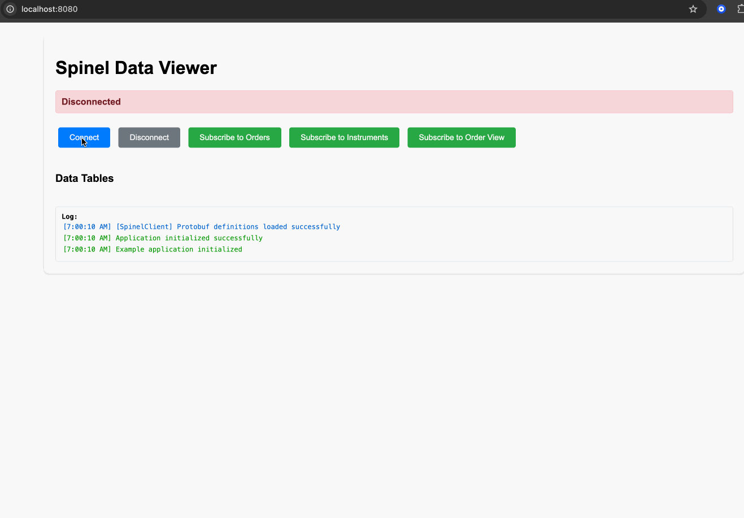This screenshot has width=744, height=518.
Task: Subscribe to Orders
Action: (x=234, y=137)
